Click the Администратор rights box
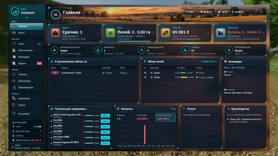Screen dimensions: 278x156 (27, 147)
